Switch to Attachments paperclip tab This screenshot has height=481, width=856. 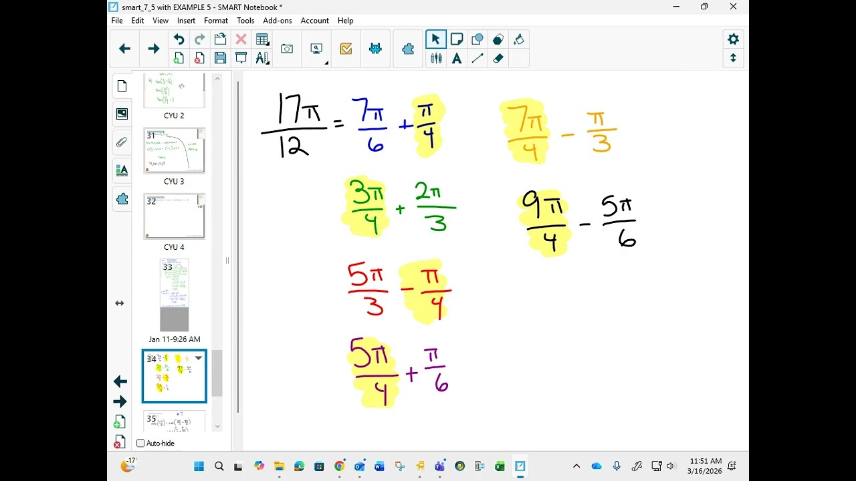point(122,142)
